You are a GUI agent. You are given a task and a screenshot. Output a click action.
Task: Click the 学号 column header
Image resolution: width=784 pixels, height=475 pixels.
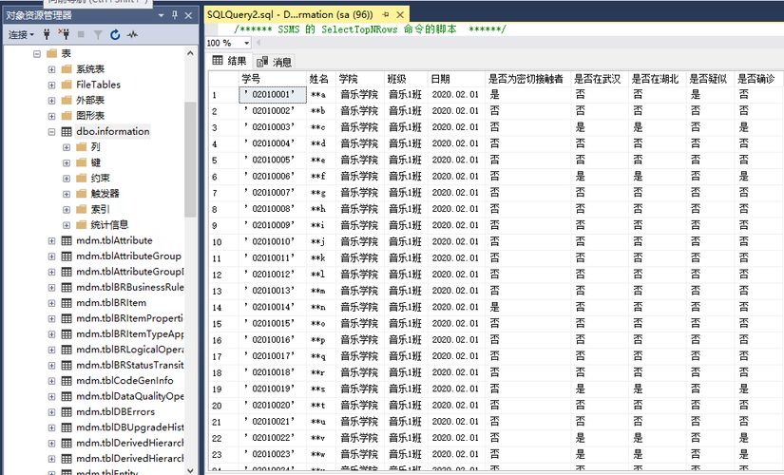273,79
